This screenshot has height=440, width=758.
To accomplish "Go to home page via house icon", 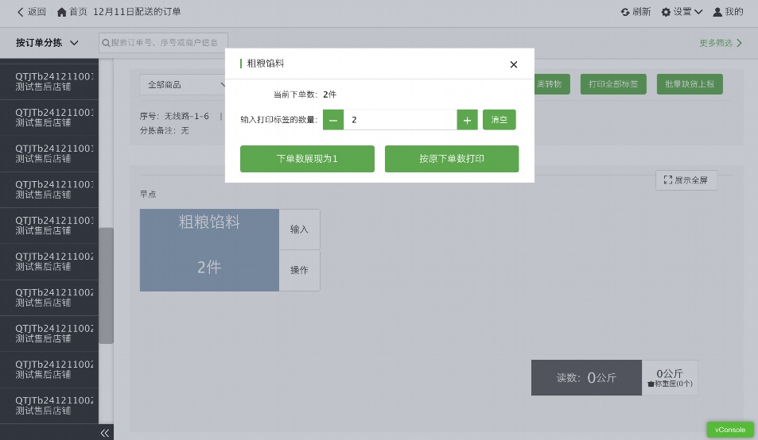I will click(x=62, y=12).
